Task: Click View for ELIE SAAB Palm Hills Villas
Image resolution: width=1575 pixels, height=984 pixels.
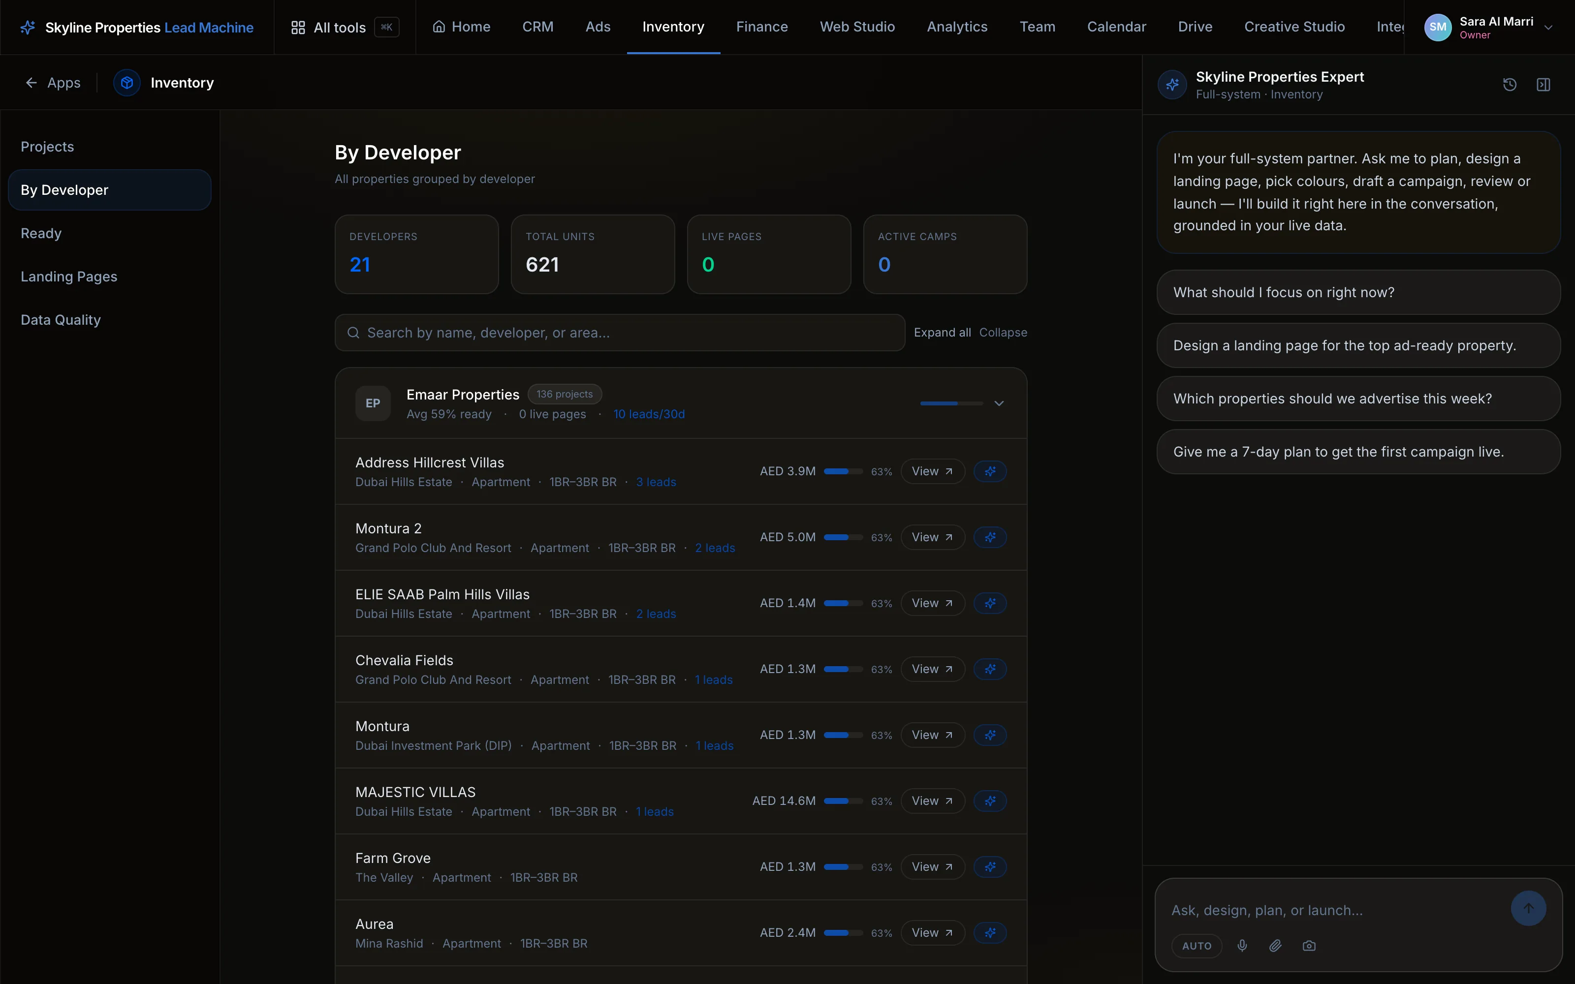Action: [932, 603]
